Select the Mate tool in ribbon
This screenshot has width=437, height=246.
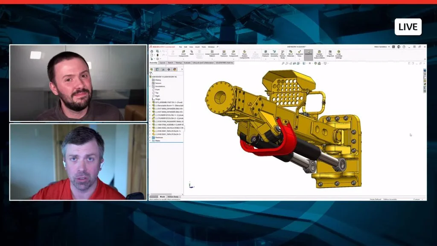click(192, 53)
